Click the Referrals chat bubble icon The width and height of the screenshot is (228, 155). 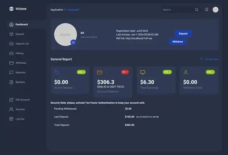11,72
